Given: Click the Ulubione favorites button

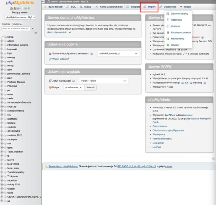Looking at the screenshot, I should (17, 24).
